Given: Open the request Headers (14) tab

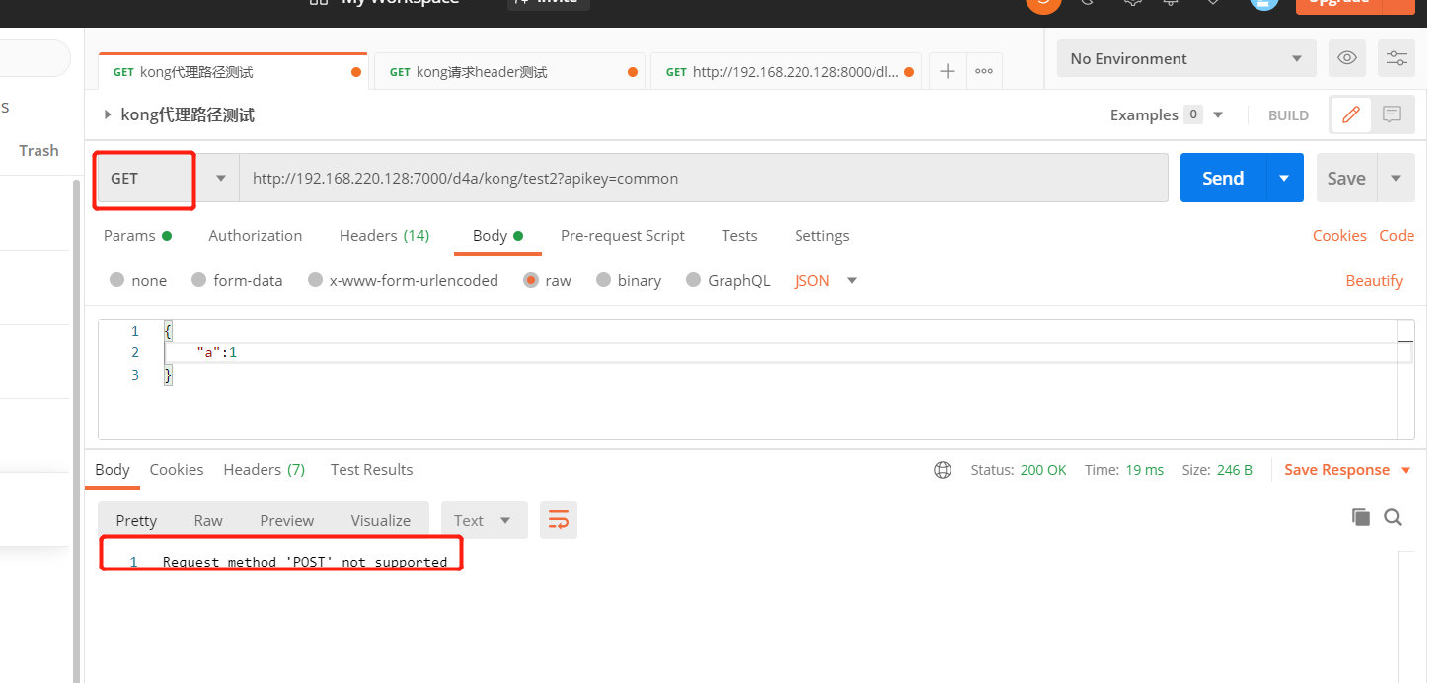Looking at the screenshot, I should [x=384, y=235].
